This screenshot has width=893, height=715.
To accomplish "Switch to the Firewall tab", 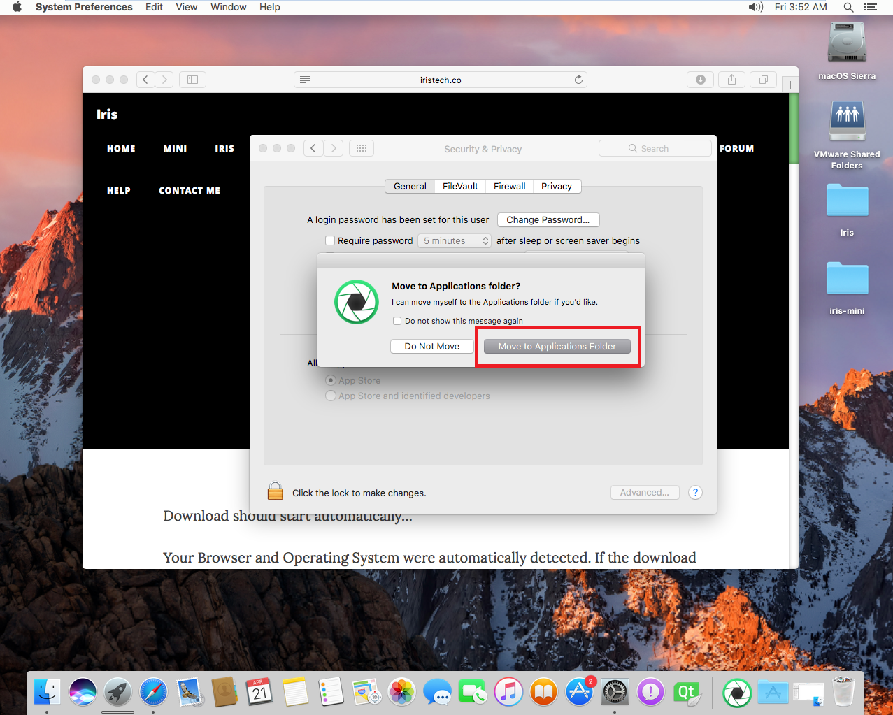I will (509, 186).
